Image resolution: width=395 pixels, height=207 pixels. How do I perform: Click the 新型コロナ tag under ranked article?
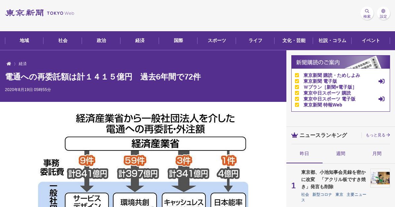[322, 195]
